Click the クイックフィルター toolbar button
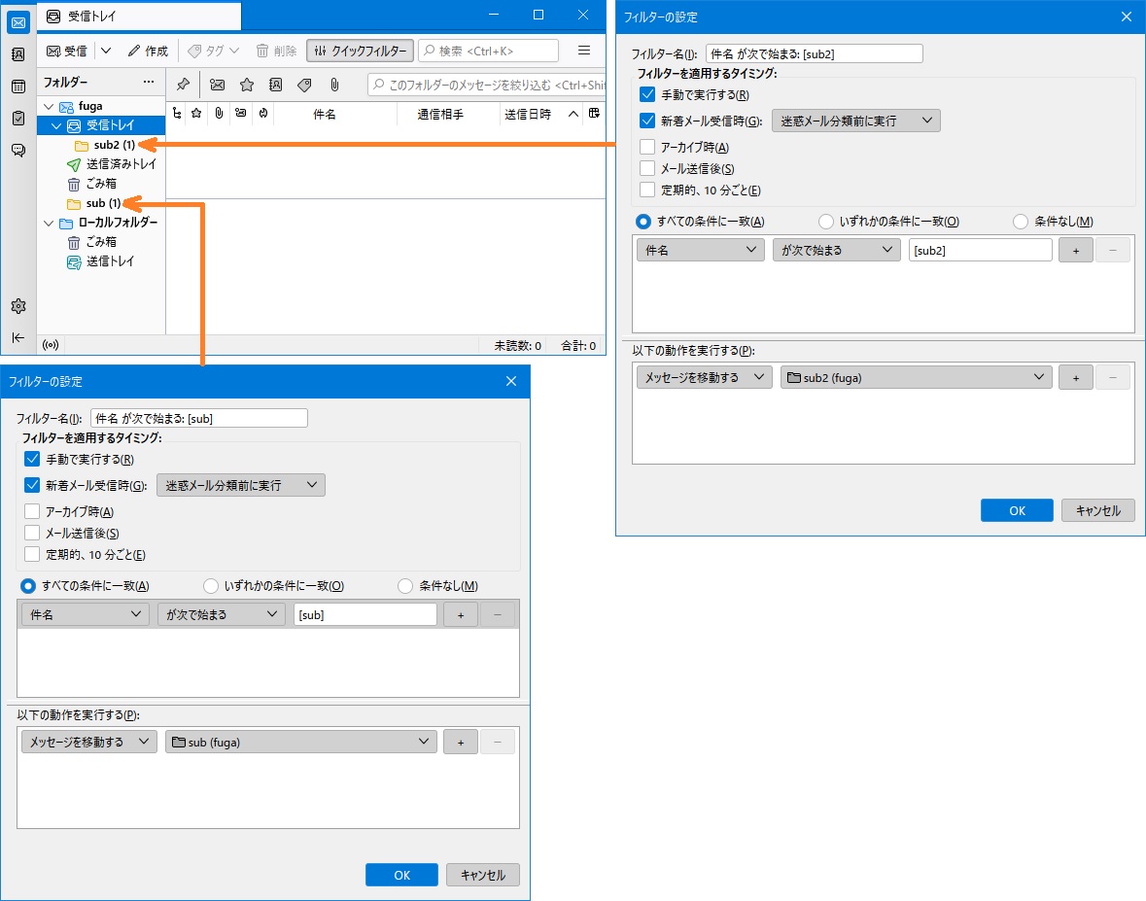1146x901 pixels. click(x=360, y=51)
